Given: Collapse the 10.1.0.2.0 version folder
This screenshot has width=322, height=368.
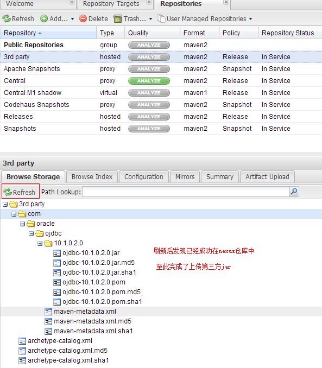Looking at the screenshot, I should (40, 243).
